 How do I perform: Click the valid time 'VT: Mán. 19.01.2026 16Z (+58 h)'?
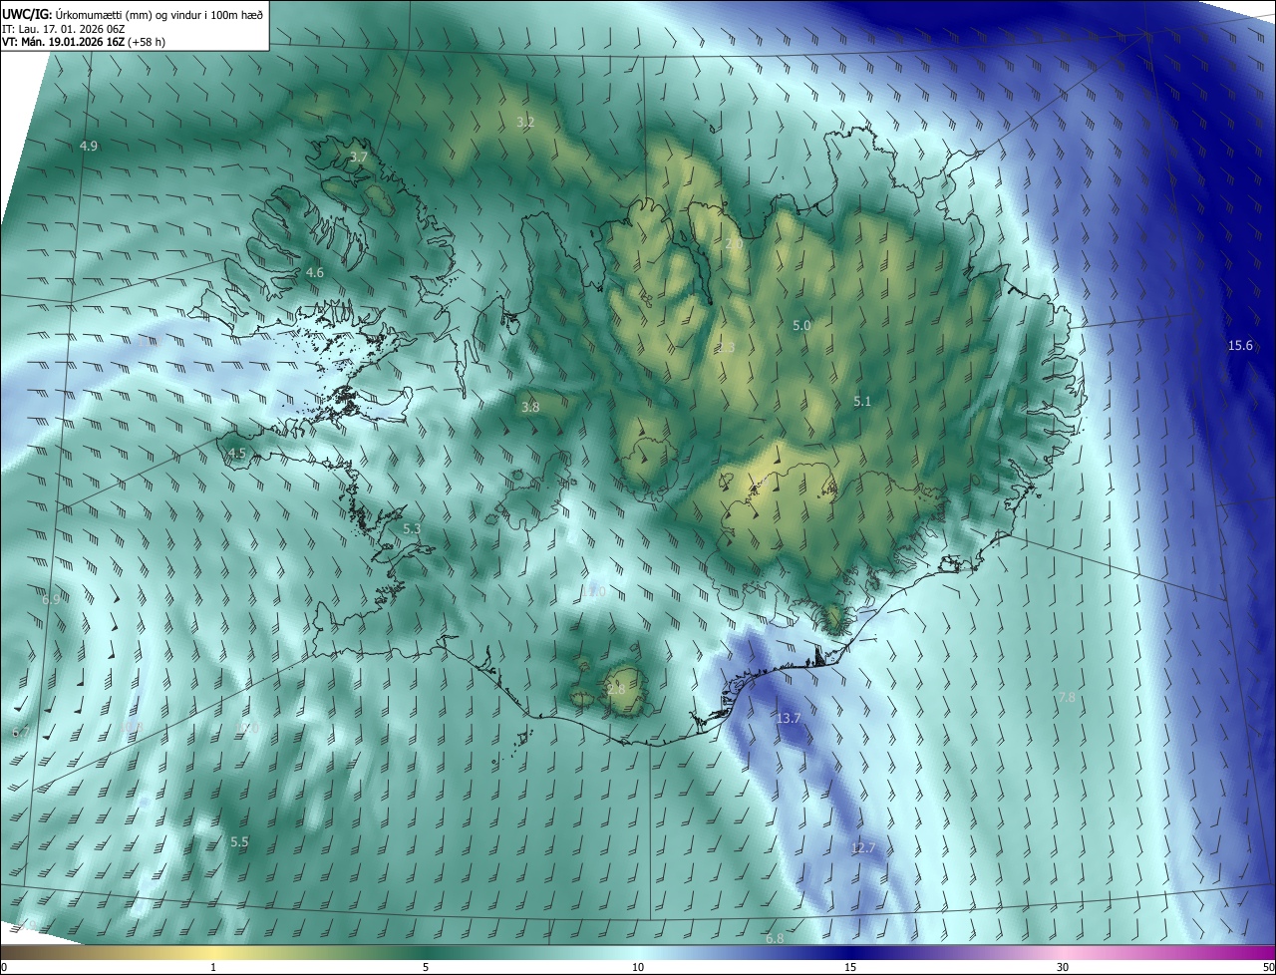(x=84, y=43)
